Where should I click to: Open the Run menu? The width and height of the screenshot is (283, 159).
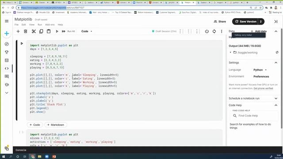(40, 25)
